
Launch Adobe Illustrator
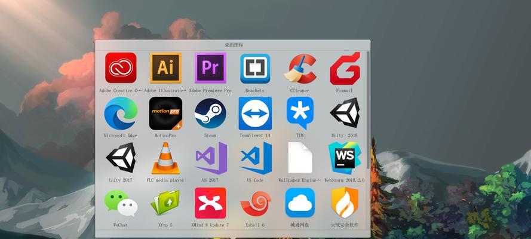click(165, 68)
